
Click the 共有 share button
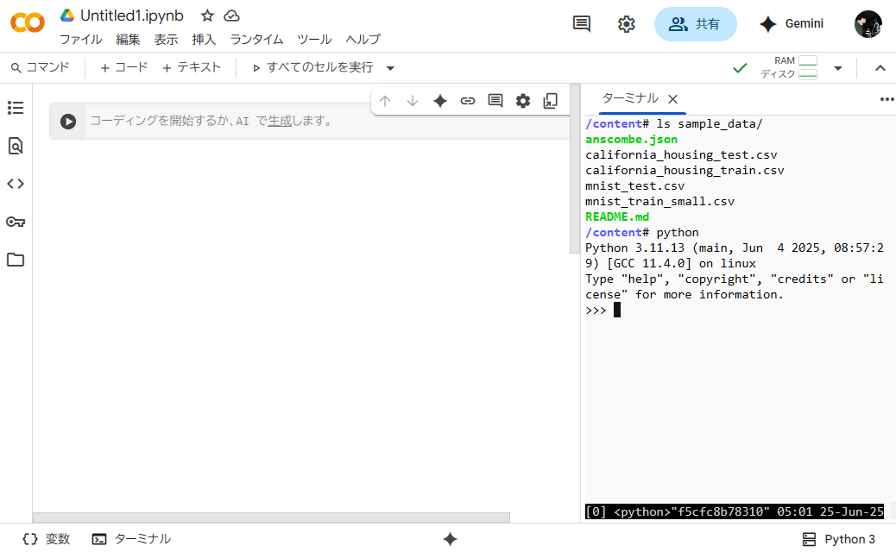pyautogui.click(x=696, y=24)
